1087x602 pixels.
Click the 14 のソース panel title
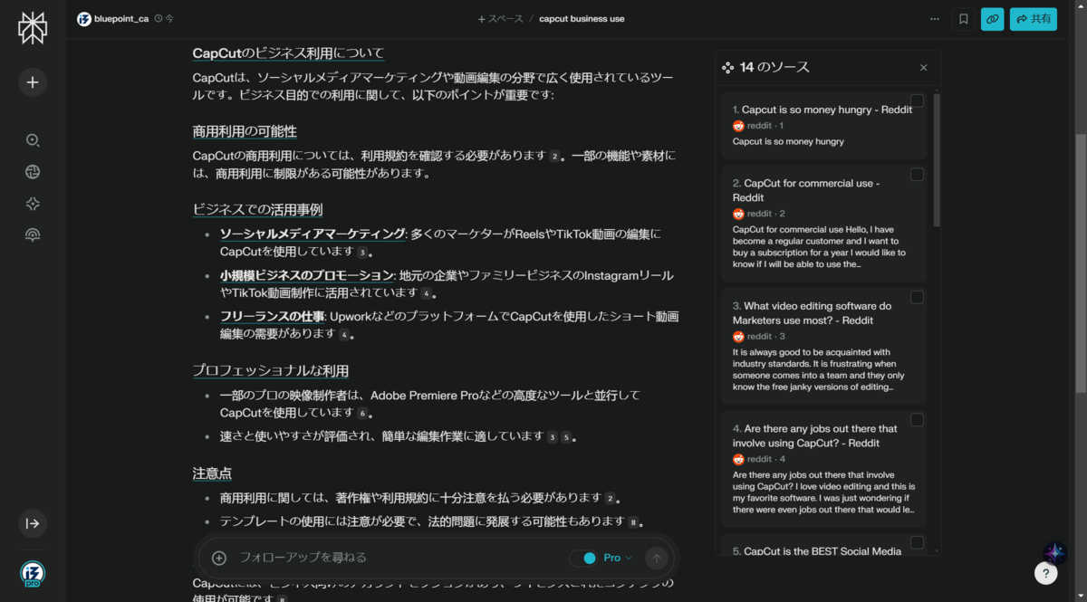click(x=774, y=68)
